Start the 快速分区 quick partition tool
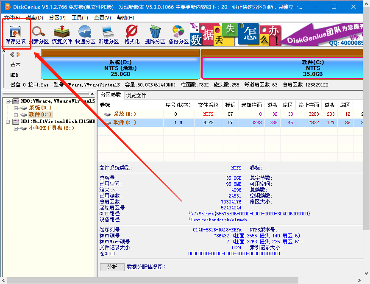The width and height of the screenshot is (370, 284). pyautogui.click(x=85, y=34)
